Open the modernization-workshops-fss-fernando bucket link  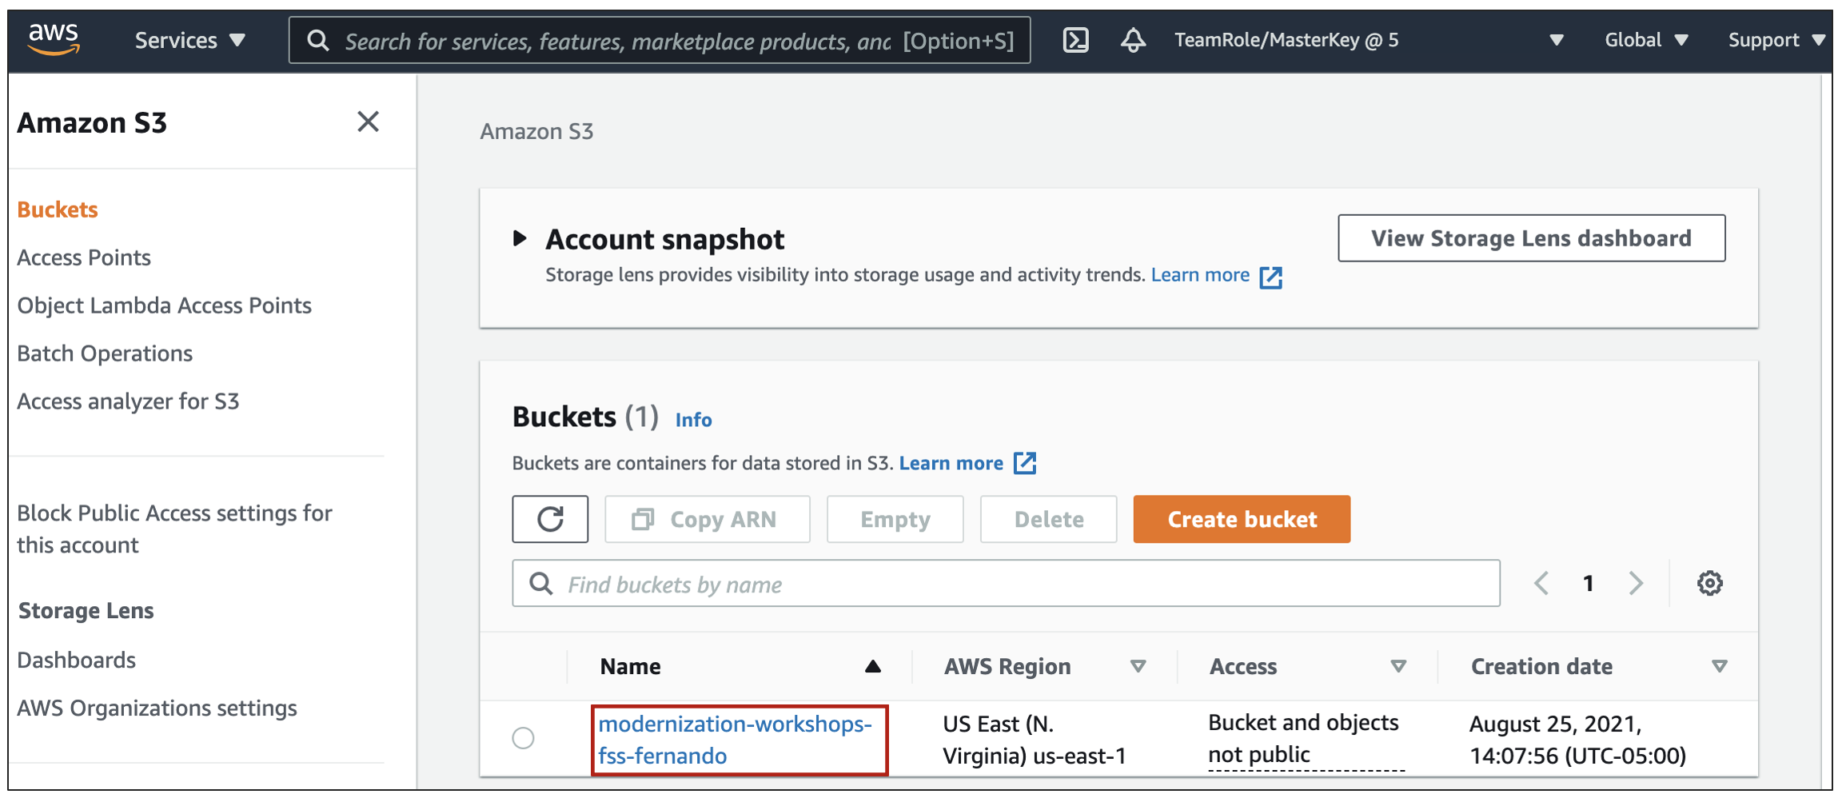click(736, 740)
